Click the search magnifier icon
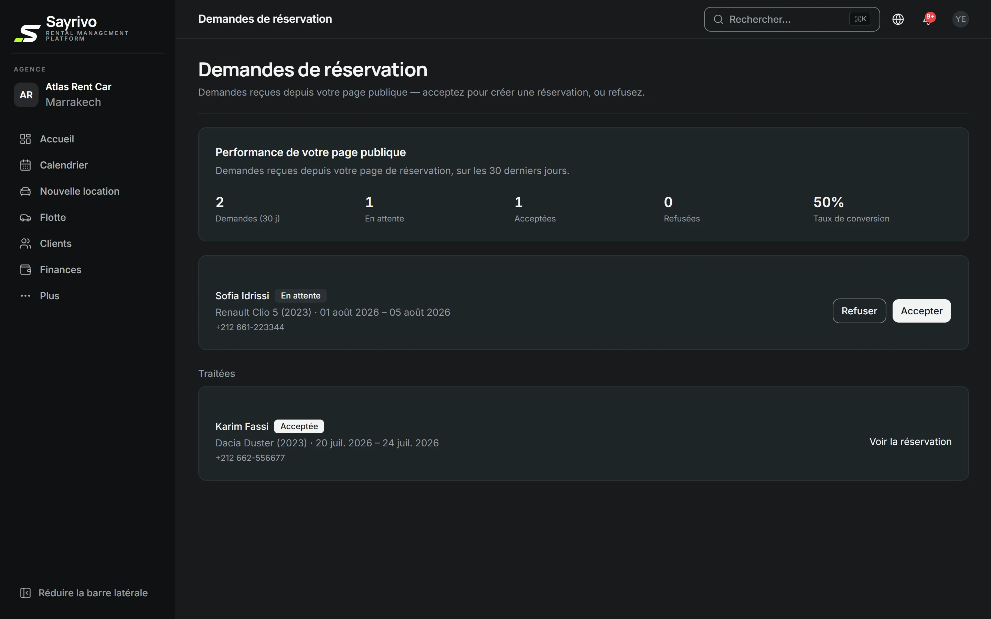The height and width of the screenshot is (619, 991). click(x=718, y=19)
